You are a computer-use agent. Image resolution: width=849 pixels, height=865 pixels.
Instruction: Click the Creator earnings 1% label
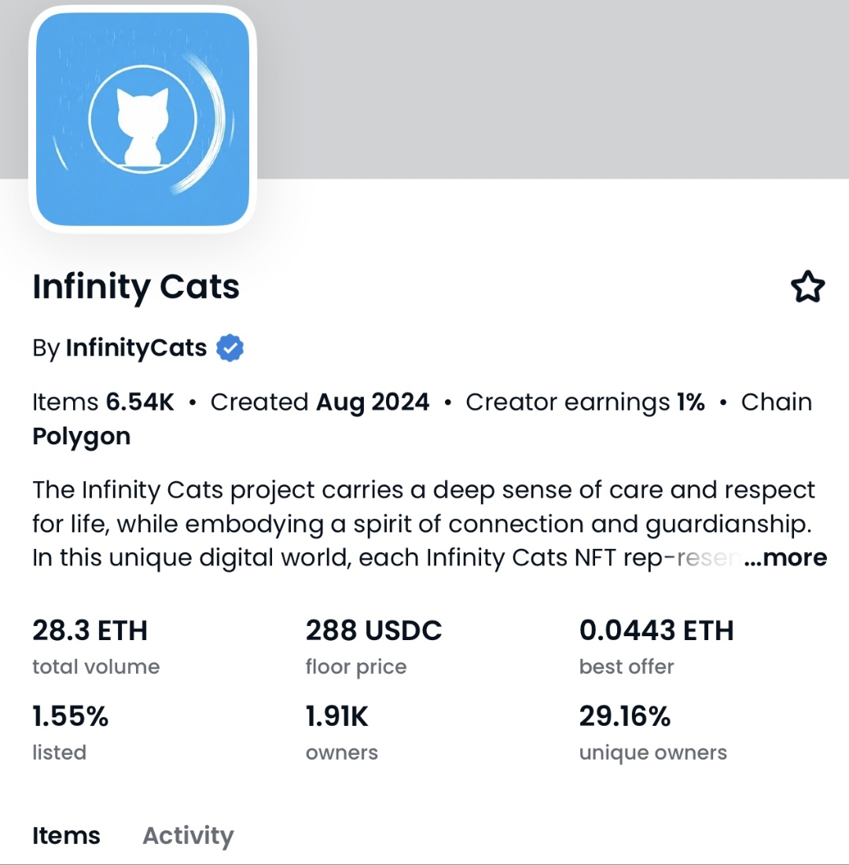pos(586,402)
